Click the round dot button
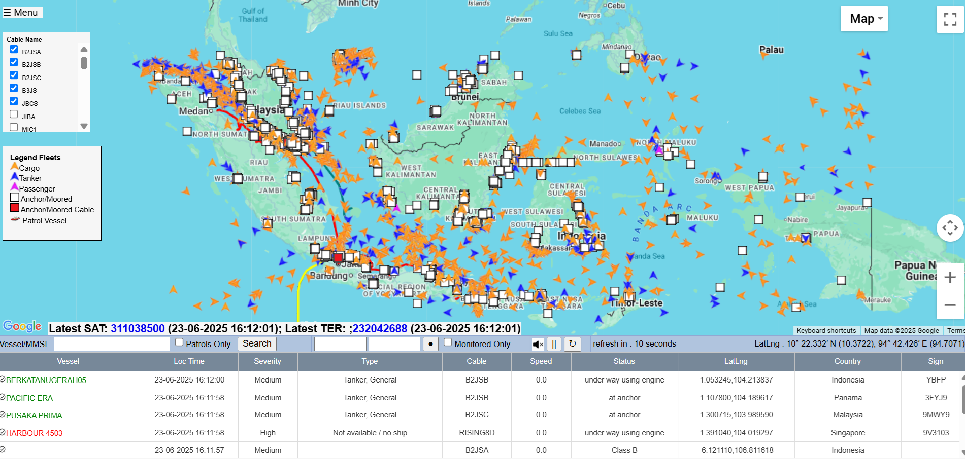 pos(430,345)
